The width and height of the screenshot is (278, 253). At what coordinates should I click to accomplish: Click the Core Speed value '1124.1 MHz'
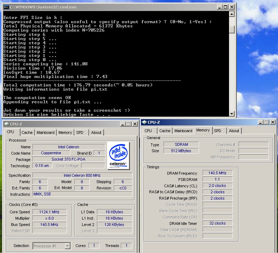point(49,212)
